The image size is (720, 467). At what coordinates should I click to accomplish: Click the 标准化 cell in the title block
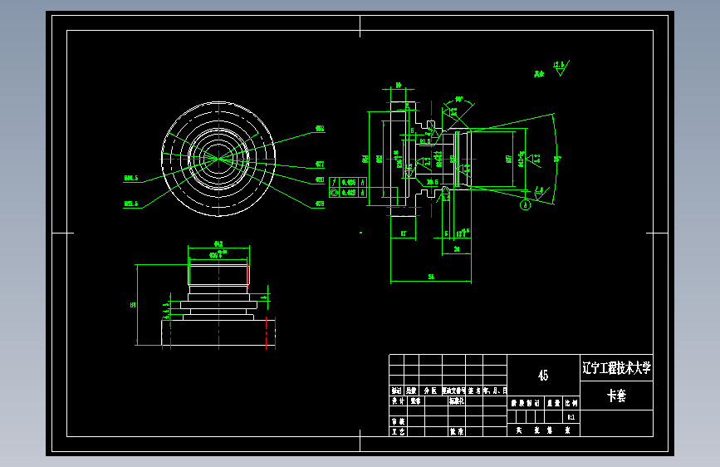pos(457,401)
